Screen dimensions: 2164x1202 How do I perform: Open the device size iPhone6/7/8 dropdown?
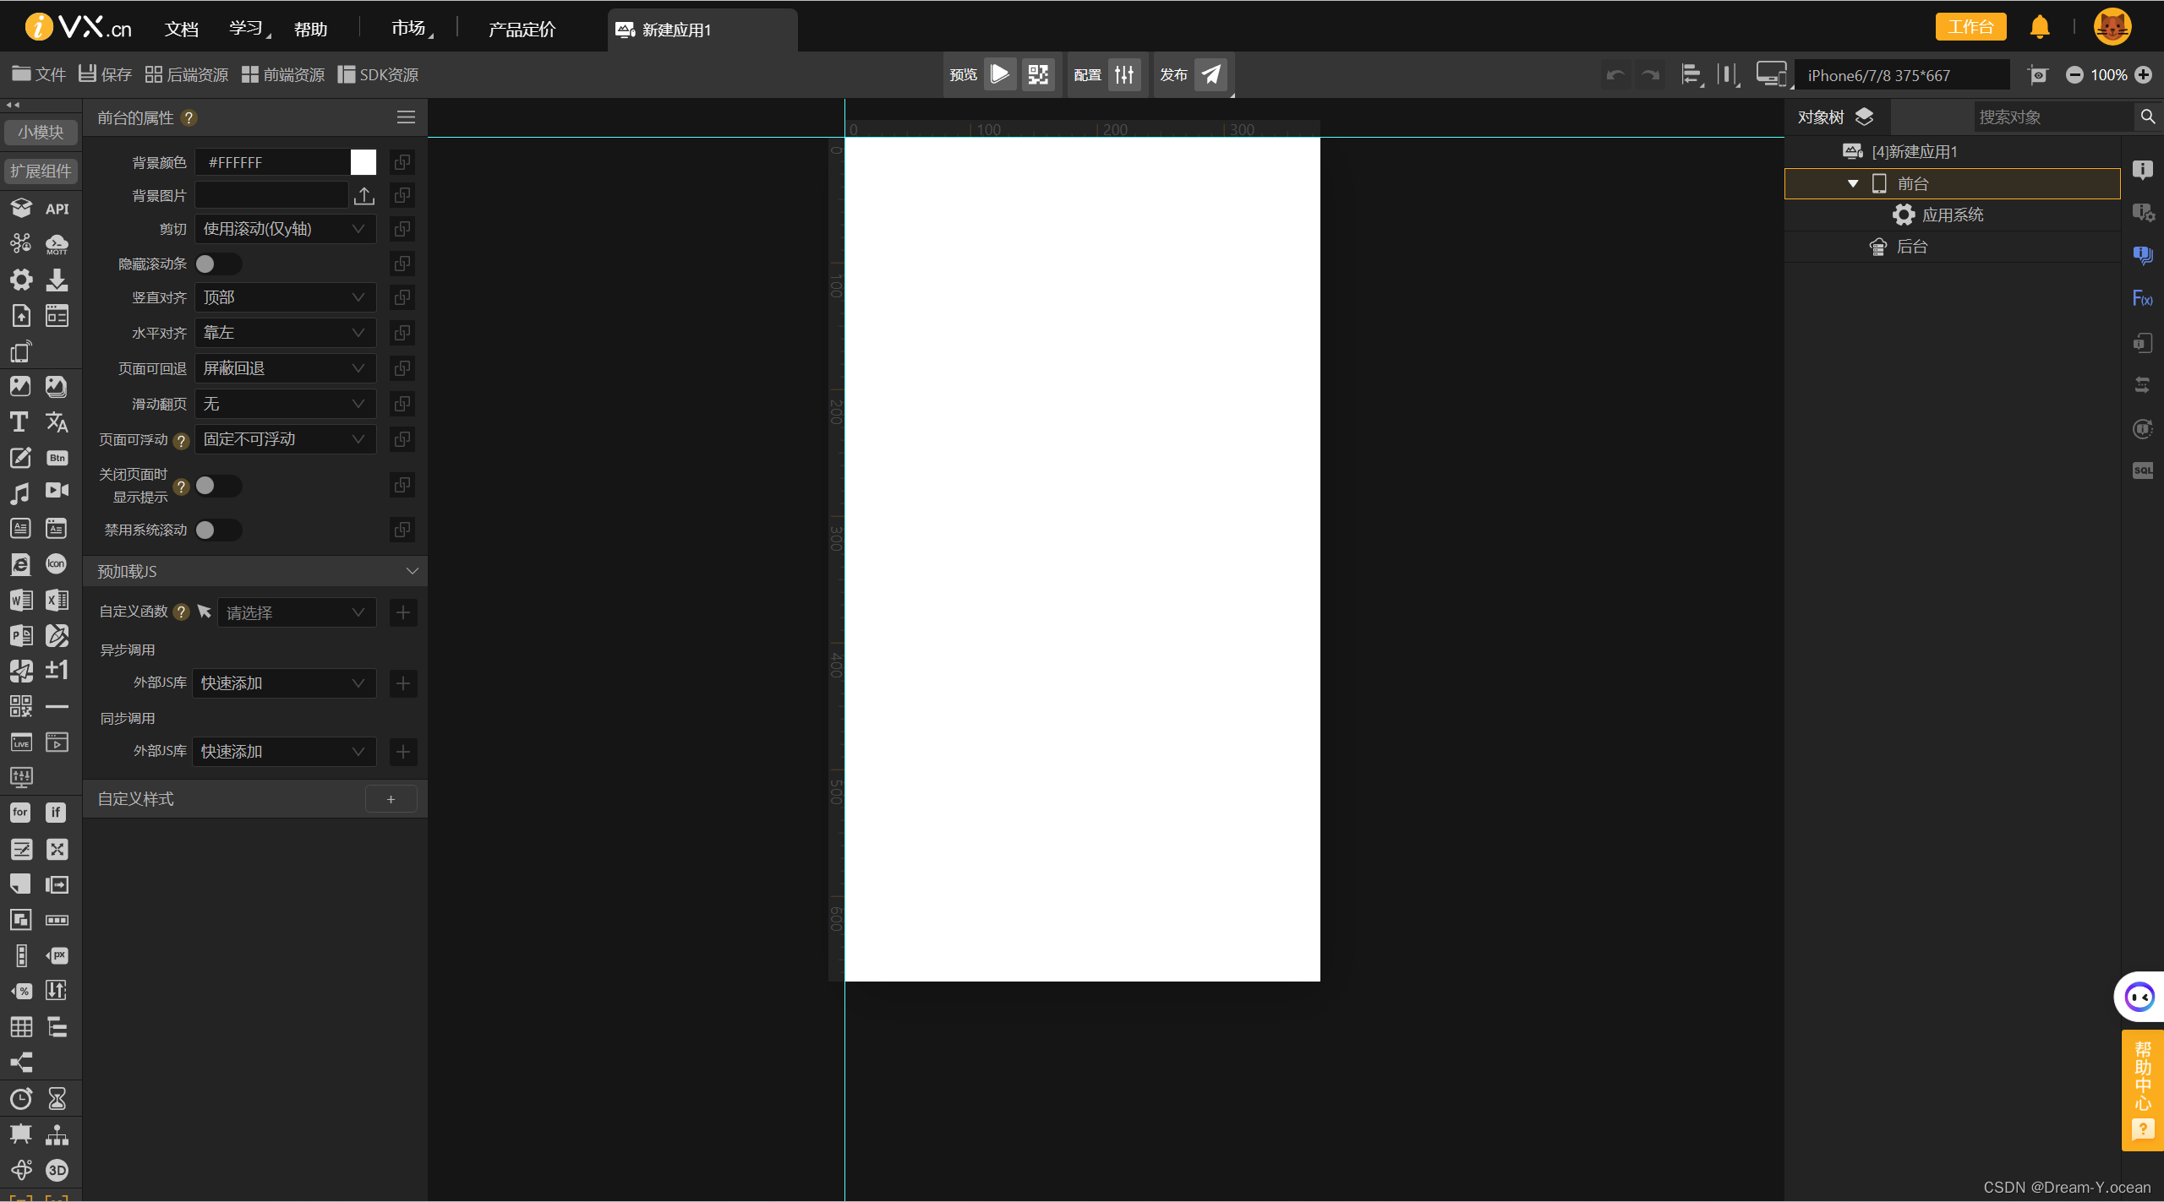pyautogui.click(x=1902, y=75)
